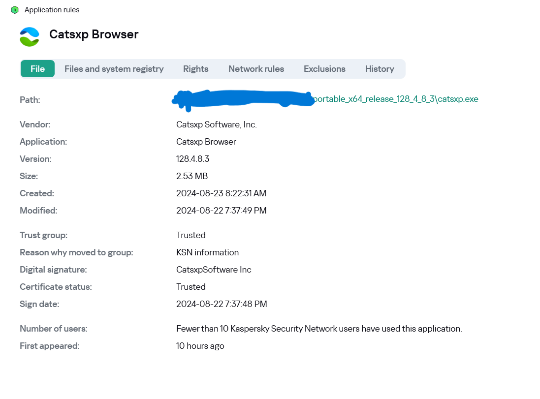Viewport: 540px width, 399px height.
Task: Click the 'Created:' label
Action: point(37,193)
